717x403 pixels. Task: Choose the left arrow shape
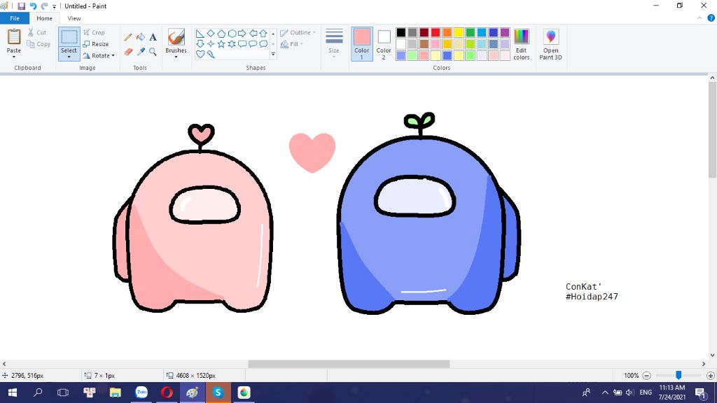coord(253,34)
